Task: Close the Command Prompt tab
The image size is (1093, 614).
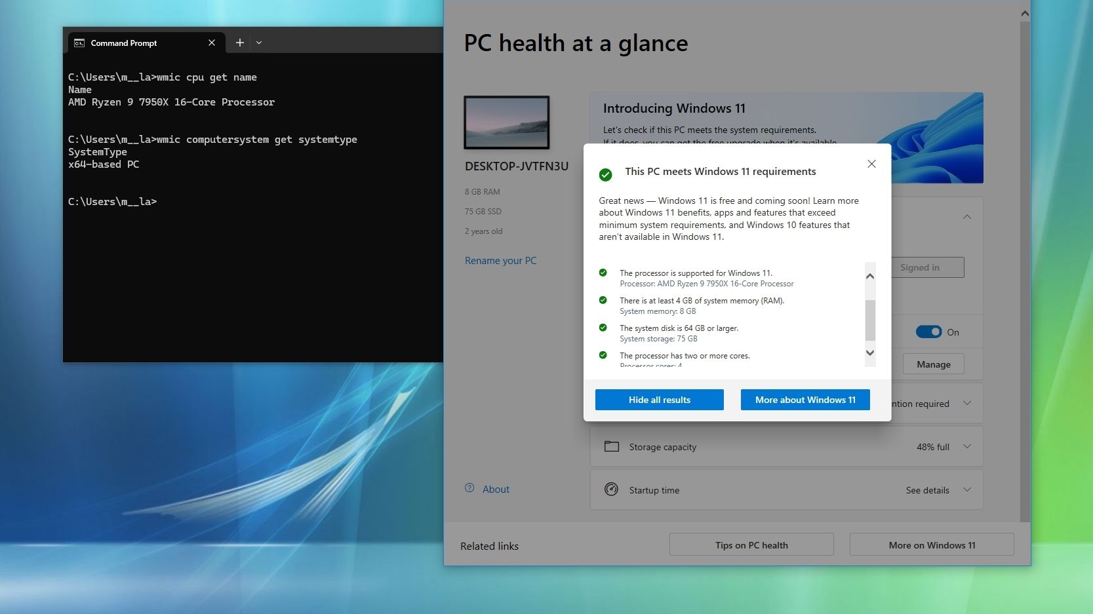Action: click(x=212, y=43)
